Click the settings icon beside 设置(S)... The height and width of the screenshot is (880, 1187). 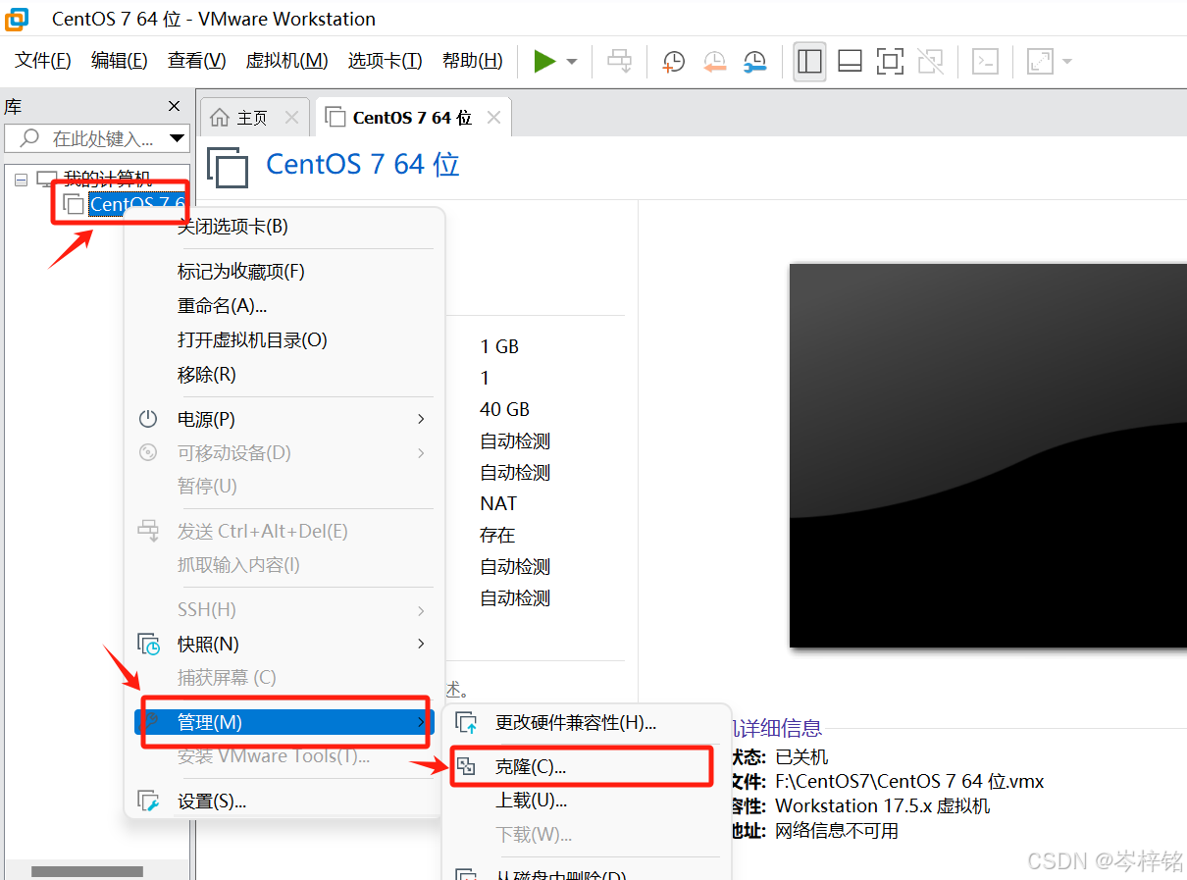click(148, 802)
